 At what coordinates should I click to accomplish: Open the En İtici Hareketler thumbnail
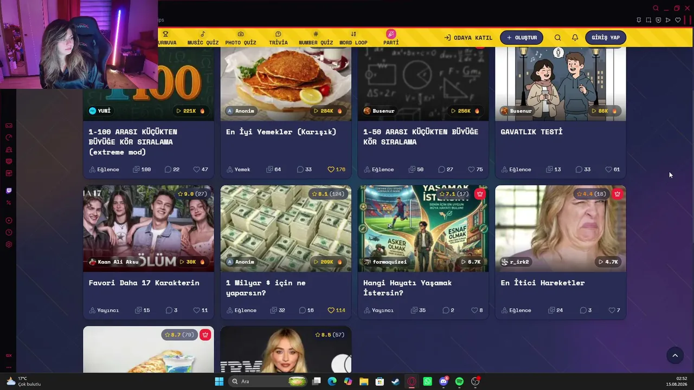point(561,229)
